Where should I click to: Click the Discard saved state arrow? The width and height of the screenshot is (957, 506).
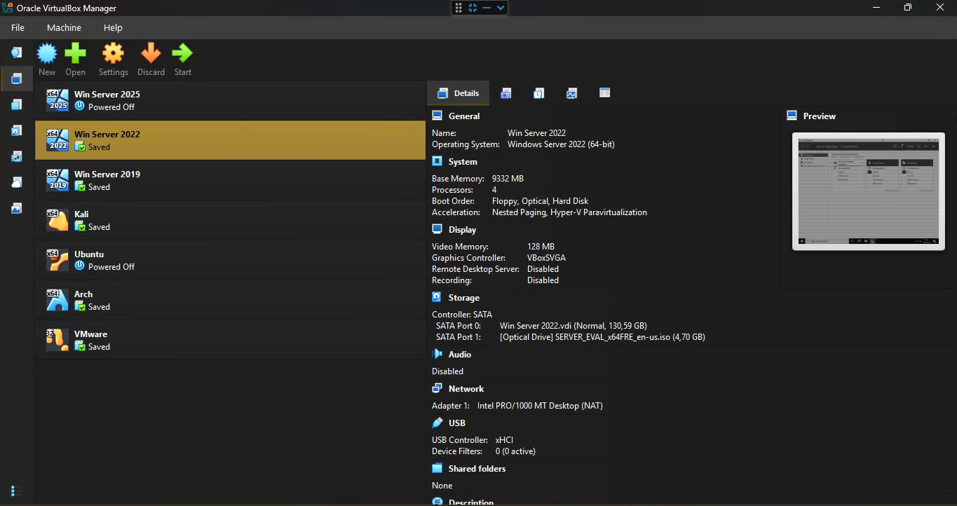click(x=151, y=53)
